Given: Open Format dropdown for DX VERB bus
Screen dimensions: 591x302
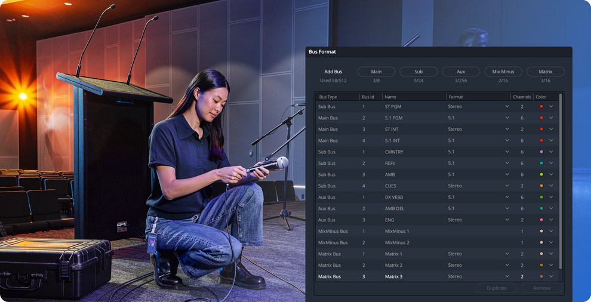Looking at the screenshot, I should (x=507, y=198).
